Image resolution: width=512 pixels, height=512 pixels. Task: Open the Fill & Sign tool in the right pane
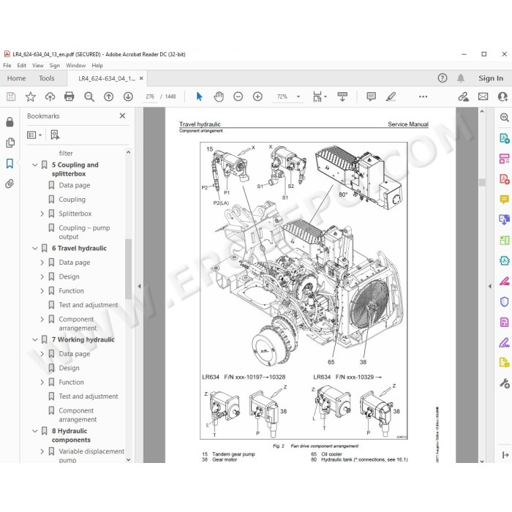tap(504, 342)
